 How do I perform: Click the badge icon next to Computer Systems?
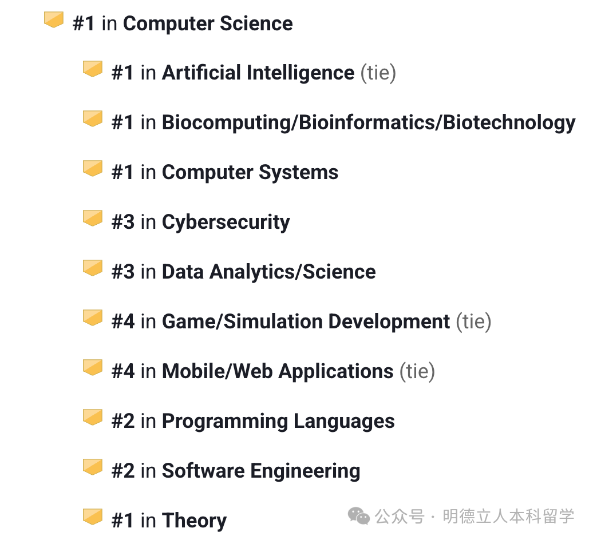93,169
